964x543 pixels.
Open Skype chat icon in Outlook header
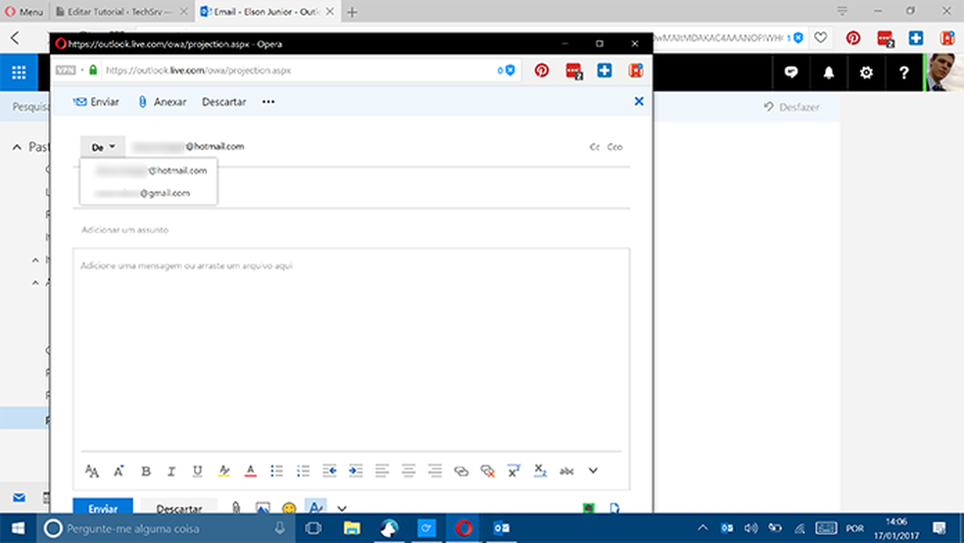tap(792, 73)
